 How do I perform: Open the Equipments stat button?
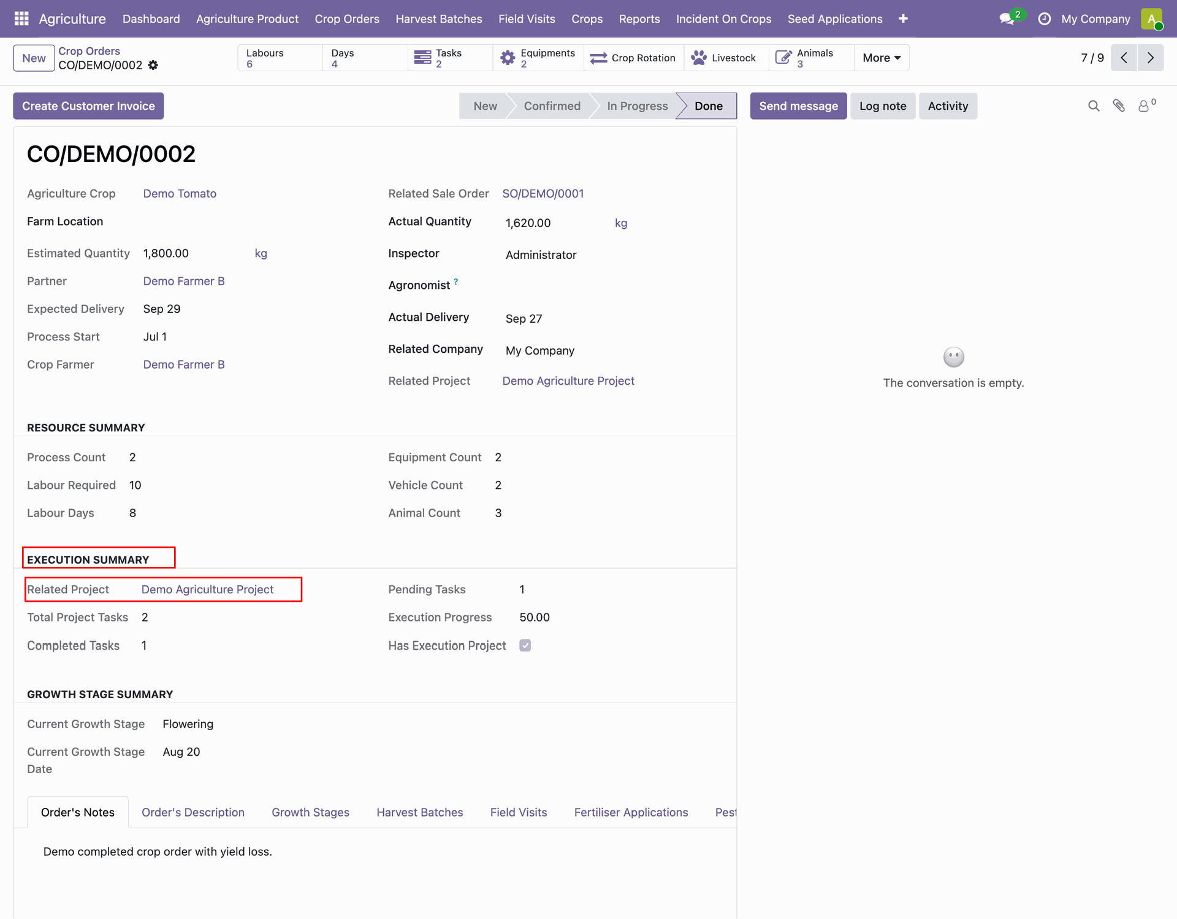pyautogui.click(x=538, y=58)
